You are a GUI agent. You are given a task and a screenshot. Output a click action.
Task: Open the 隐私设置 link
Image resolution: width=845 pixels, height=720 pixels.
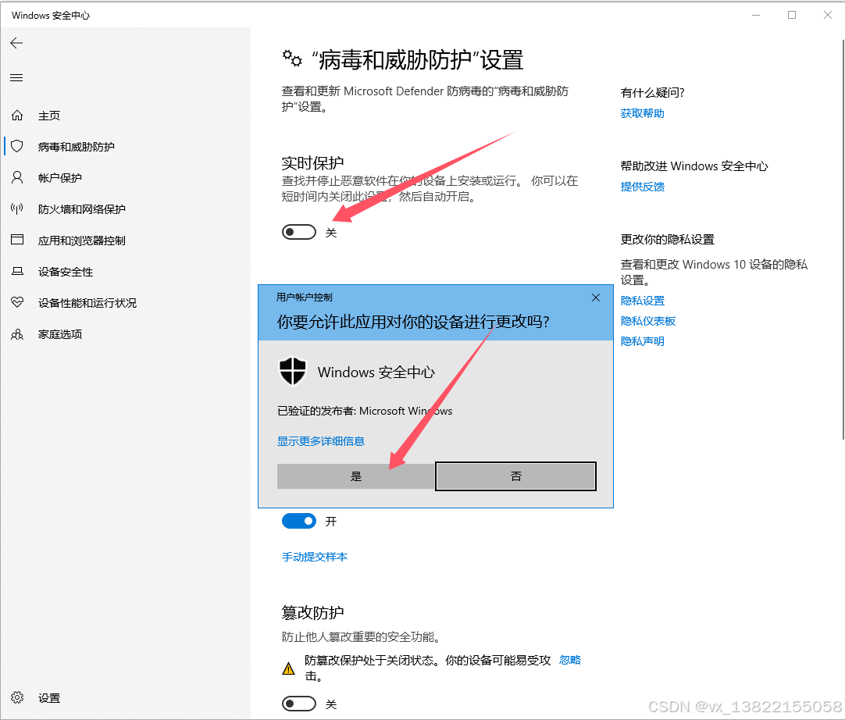[643, 301]
